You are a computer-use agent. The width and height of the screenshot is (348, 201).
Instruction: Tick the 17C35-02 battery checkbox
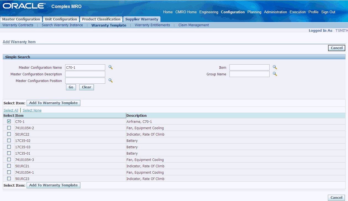pos(9,140)
